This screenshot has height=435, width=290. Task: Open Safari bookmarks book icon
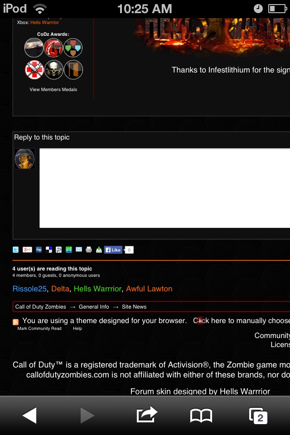coord(201,416)
